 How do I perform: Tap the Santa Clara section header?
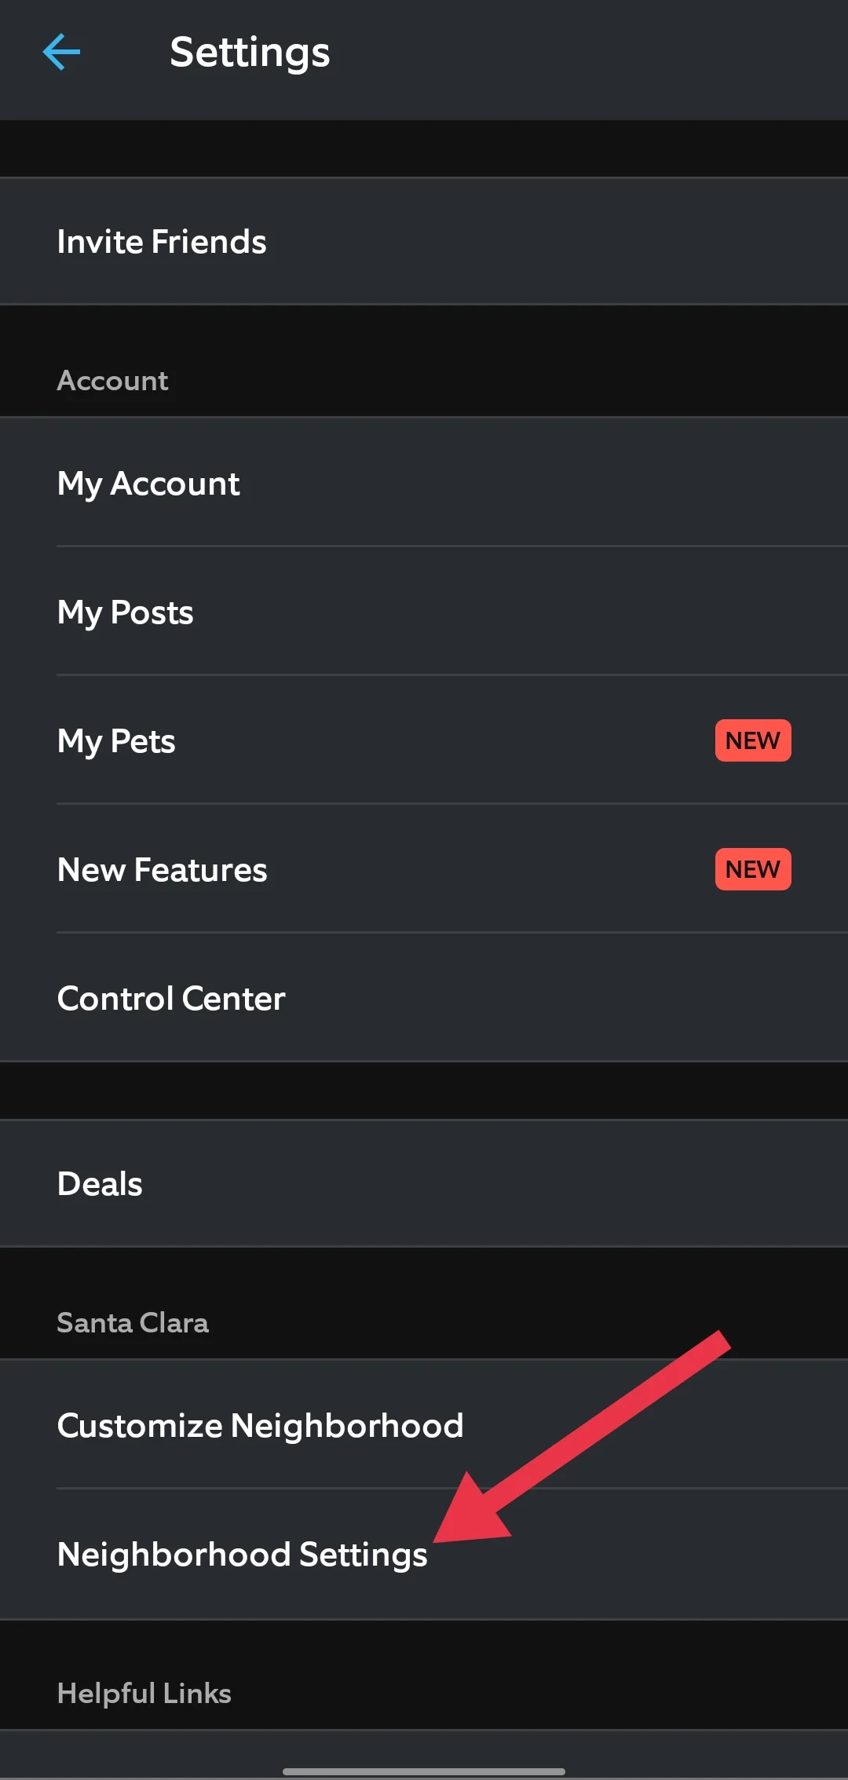click(133, 1323)
